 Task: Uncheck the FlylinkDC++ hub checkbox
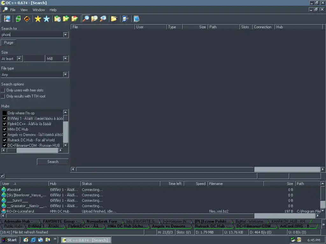tap(4, 124)
